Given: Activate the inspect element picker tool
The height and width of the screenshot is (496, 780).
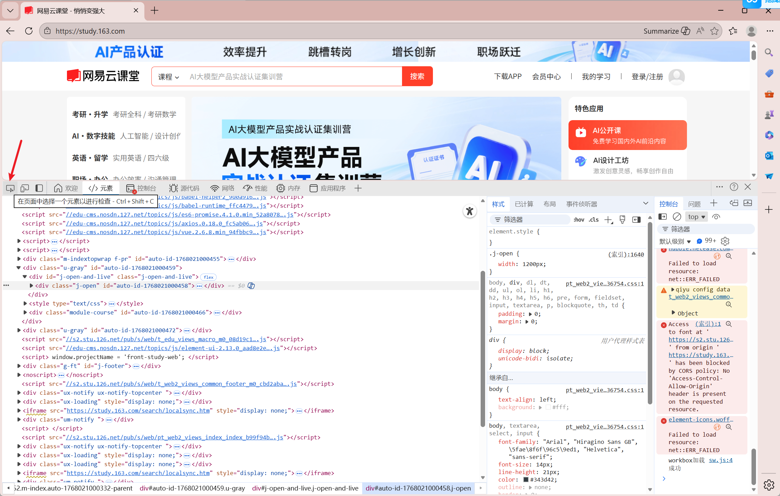Looking at the screenshot, I should coord(10,188).
